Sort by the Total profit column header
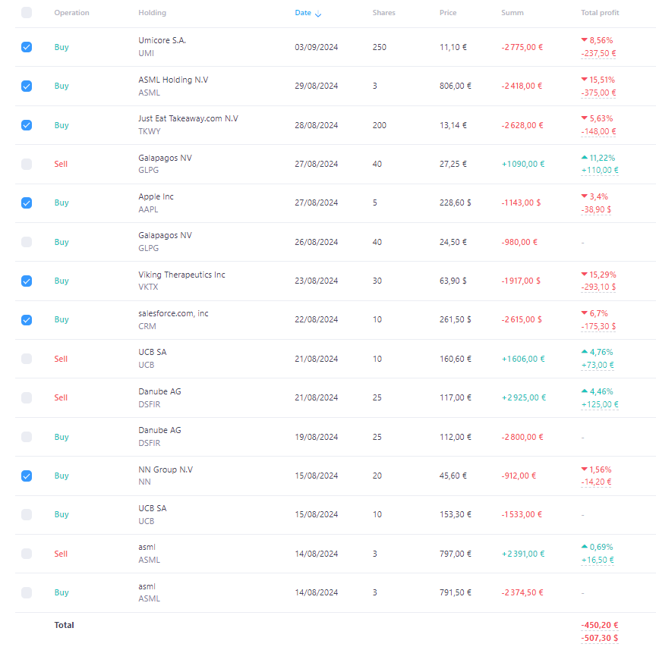656x650 pixels. pos(600,13)
